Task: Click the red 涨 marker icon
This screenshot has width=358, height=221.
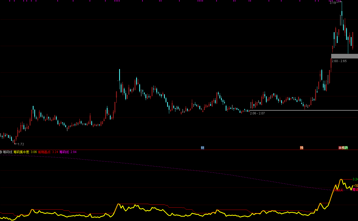Action: pos(340,148)
